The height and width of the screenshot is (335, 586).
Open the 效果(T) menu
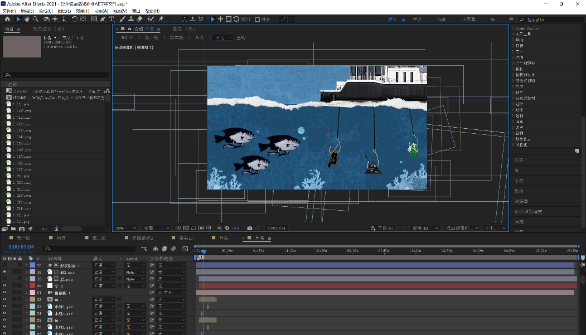tap(82, 11)
